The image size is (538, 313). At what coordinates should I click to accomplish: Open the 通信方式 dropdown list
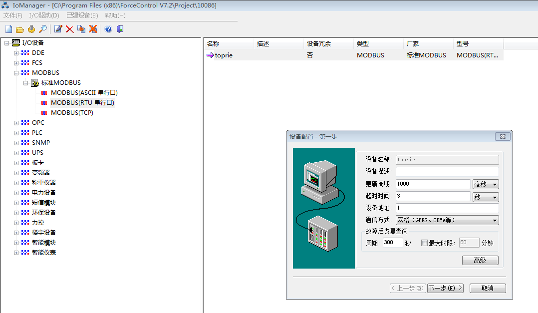(x=495, y=220)
